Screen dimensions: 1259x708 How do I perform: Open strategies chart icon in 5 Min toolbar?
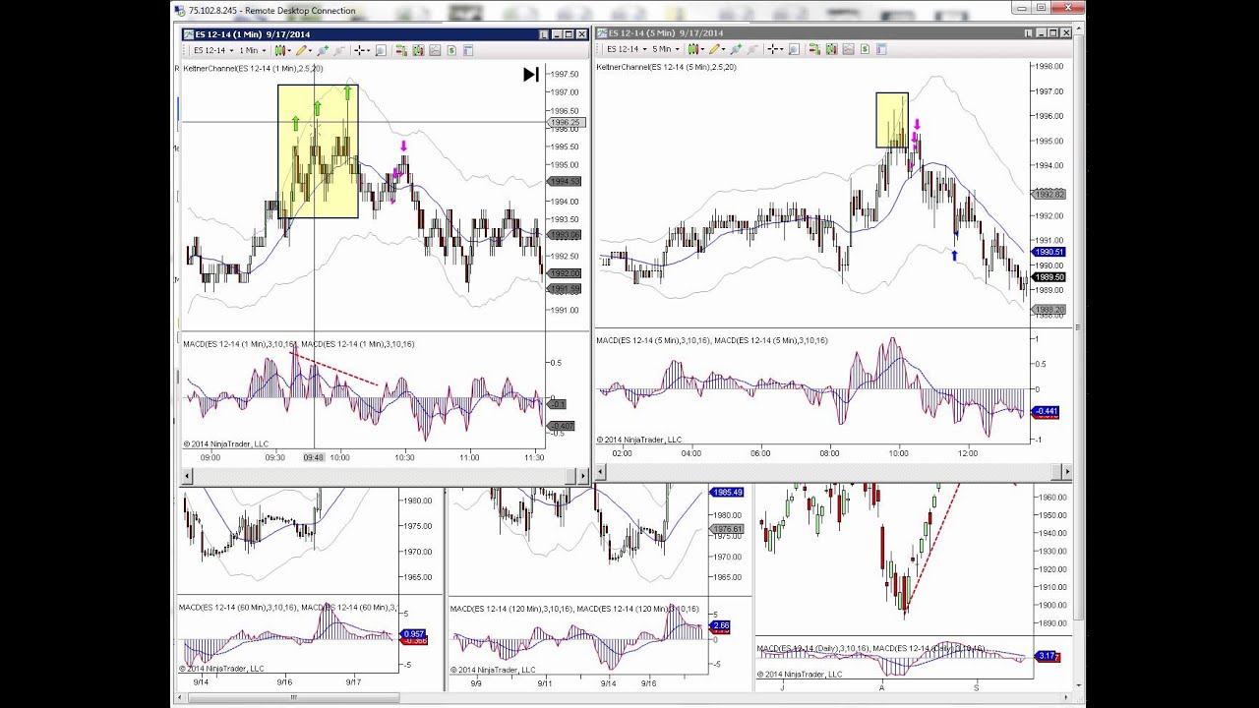click(x=848, y=49)
